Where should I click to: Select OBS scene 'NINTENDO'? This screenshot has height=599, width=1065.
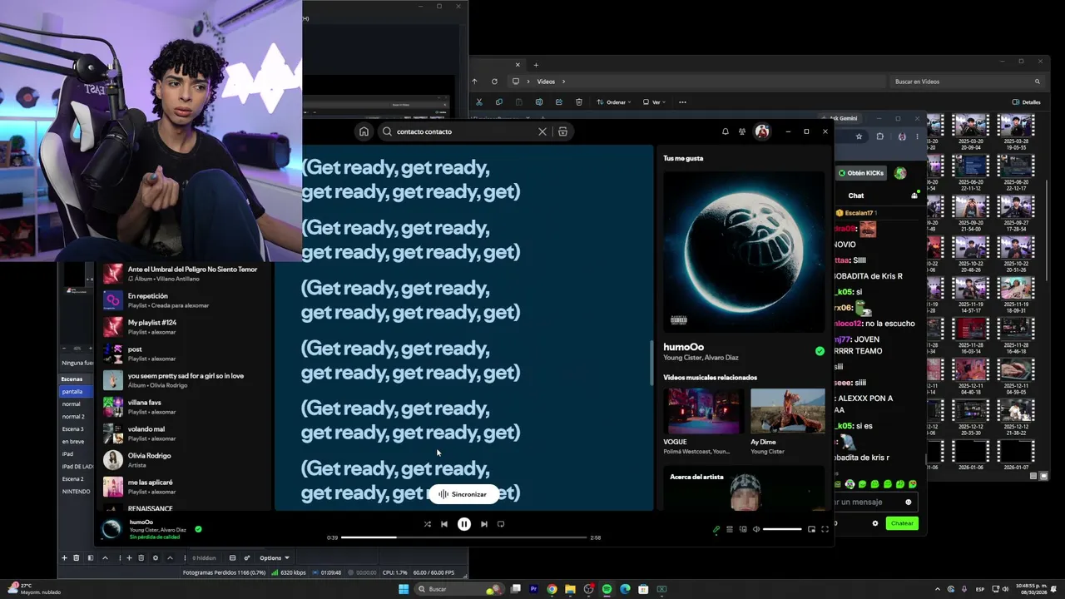point(77,491)
